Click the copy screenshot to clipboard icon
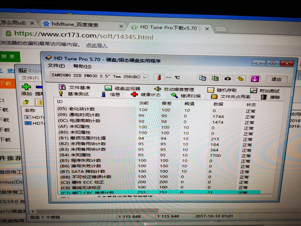This screenshot has height=226, width=301. click(x=215, y=78)
